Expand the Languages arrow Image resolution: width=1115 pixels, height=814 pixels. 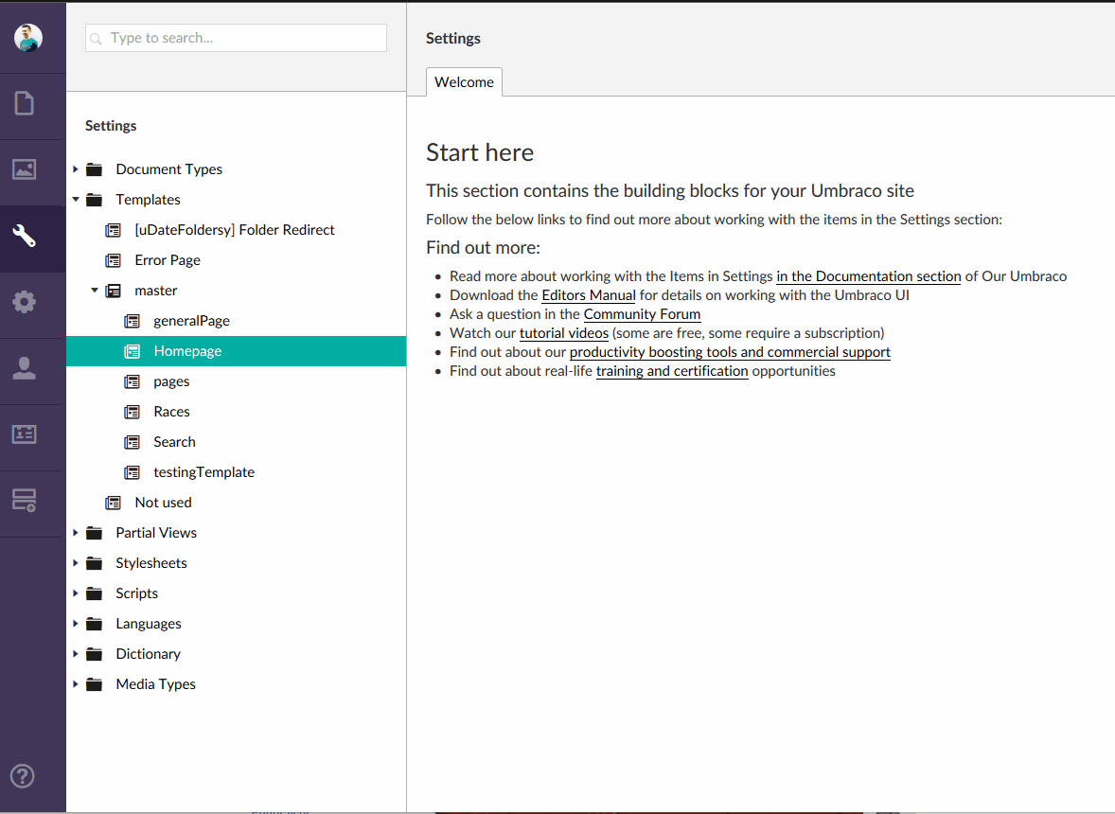pyautogui.click(x=76, y=624)
